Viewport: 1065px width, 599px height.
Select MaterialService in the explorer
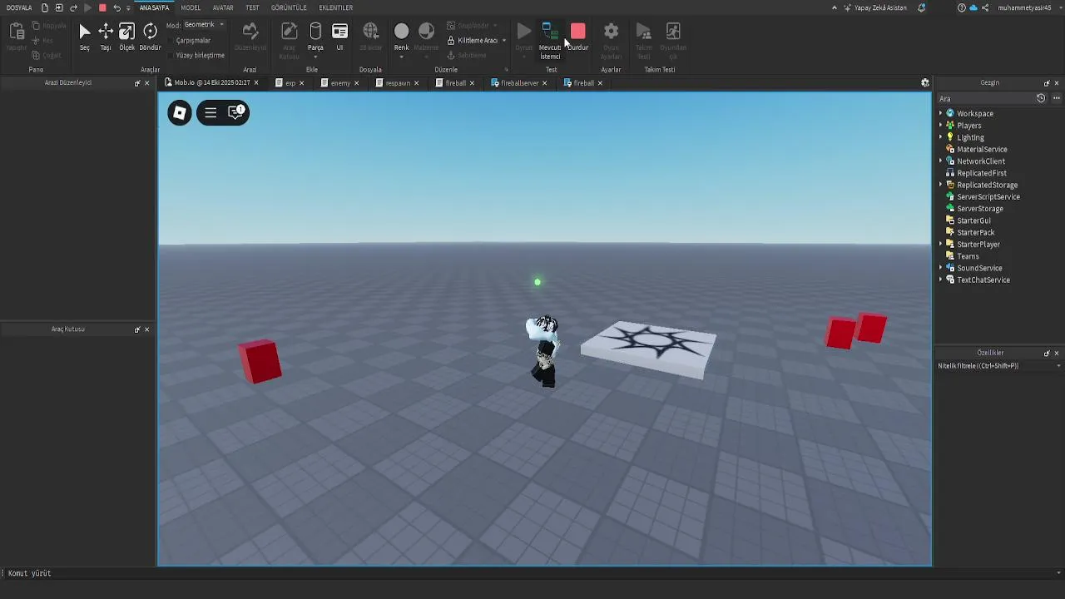[x=982, y=149]
